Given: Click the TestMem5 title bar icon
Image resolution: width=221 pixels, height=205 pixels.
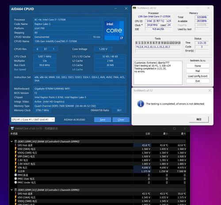Looking at the screenshot, I should tap(134, 8).
